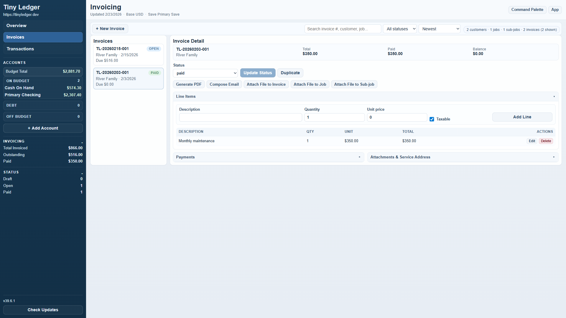Create a New Invoice
This screenshot has width=566, height=318.
[x=110, y=29]
